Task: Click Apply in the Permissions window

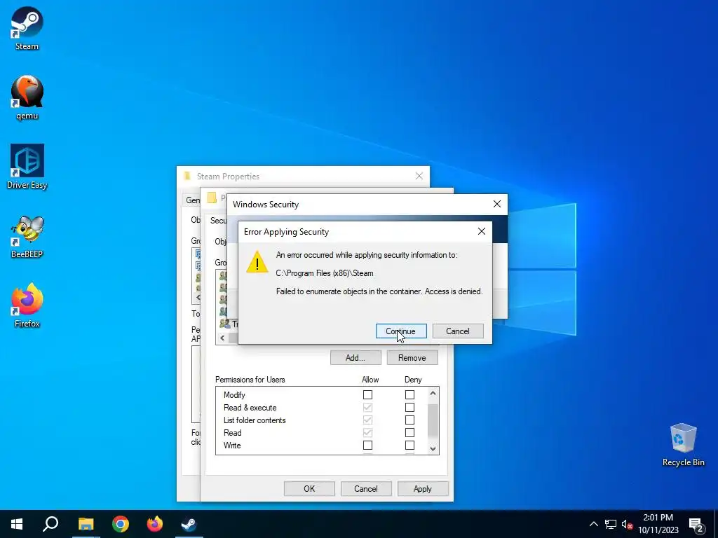Action: coord(423,488)
